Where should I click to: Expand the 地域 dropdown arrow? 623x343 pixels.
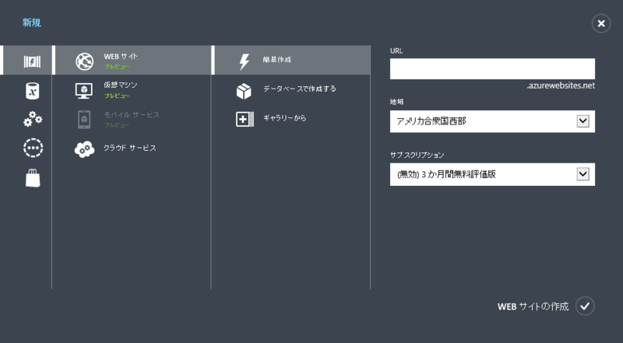[x=583, y=121]
